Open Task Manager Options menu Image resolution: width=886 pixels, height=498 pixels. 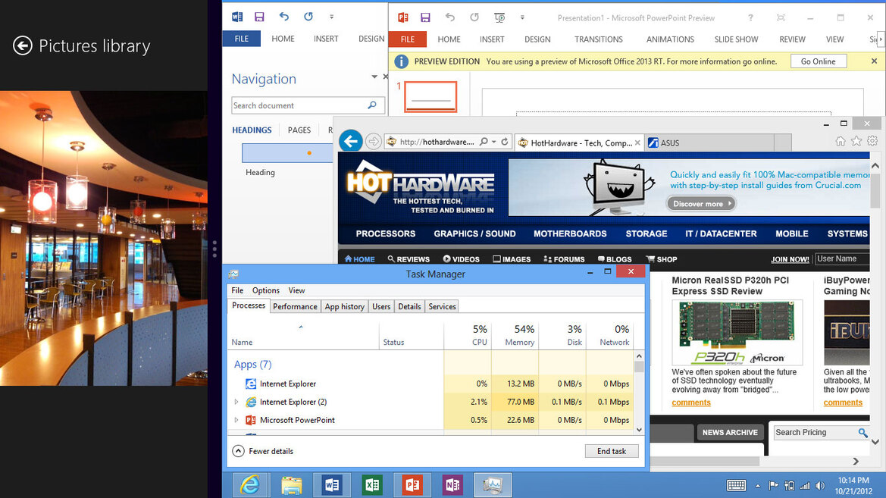click(265, 290)
